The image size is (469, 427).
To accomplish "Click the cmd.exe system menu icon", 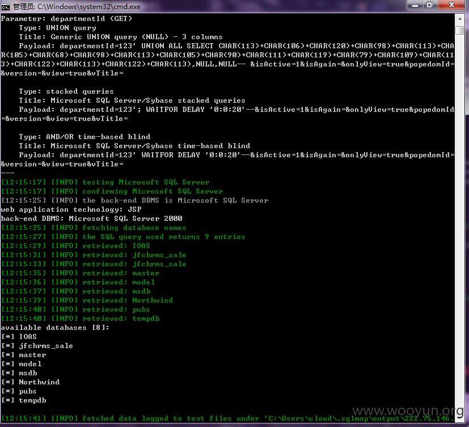I will coord(5,7).
